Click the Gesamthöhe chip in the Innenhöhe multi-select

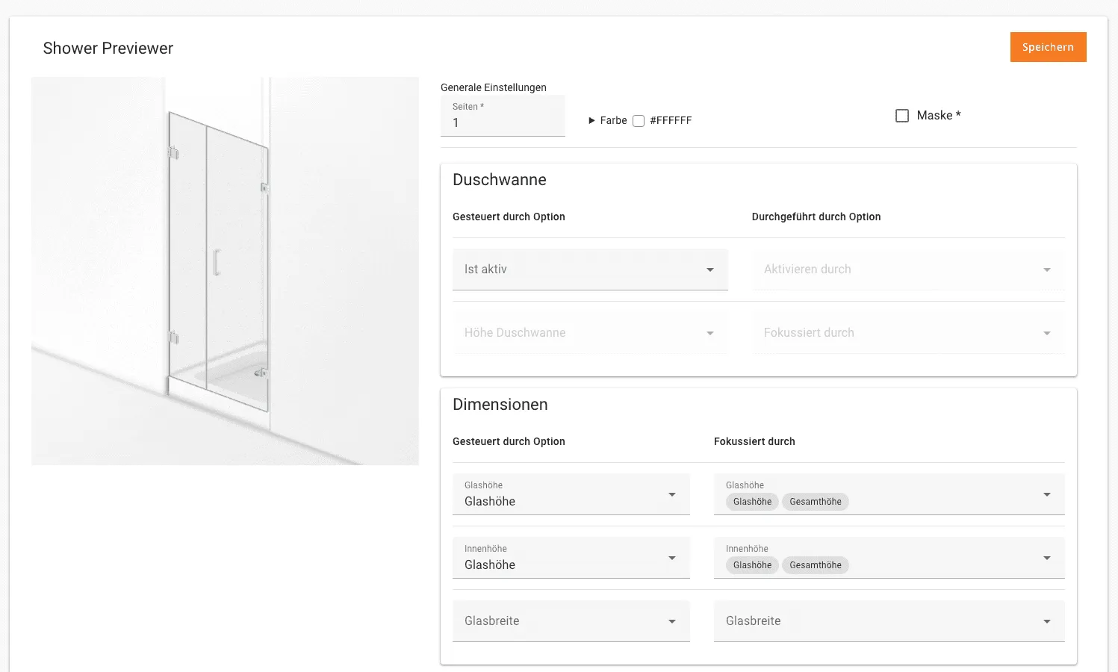coord(816,565)
